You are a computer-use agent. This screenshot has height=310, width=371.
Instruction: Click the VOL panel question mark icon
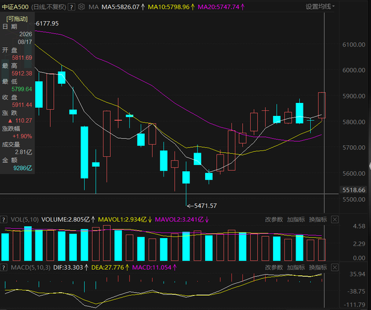pyautogui.click(x=3, y=219)
